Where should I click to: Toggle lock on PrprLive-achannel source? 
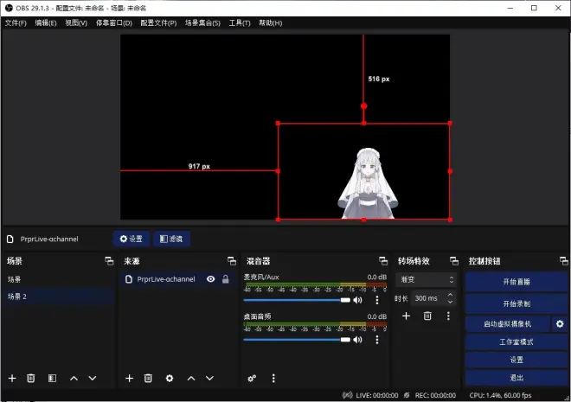(x=226, y=279)
